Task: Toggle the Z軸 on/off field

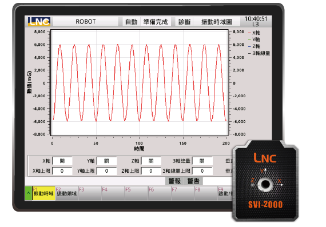Action: [x=151, y=161]
